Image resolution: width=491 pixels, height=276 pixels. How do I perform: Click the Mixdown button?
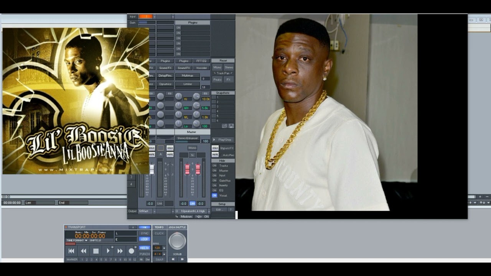186,217
